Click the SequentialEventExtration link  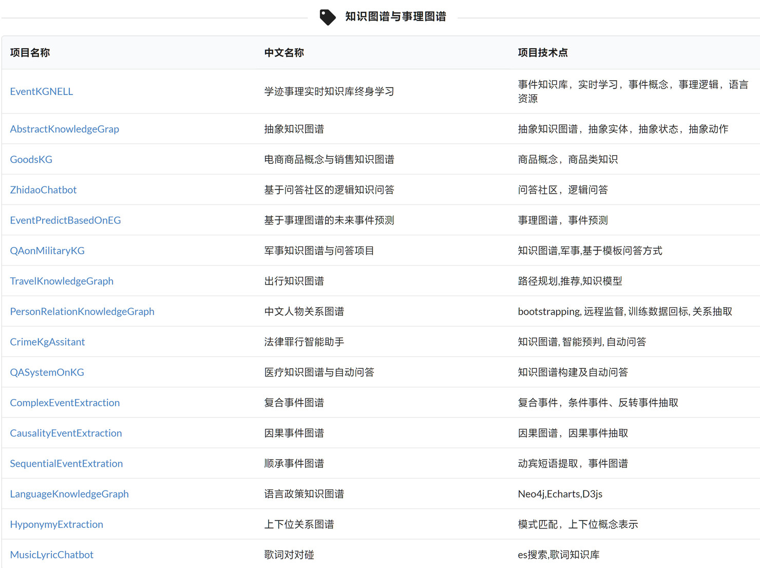click(66, 464)
